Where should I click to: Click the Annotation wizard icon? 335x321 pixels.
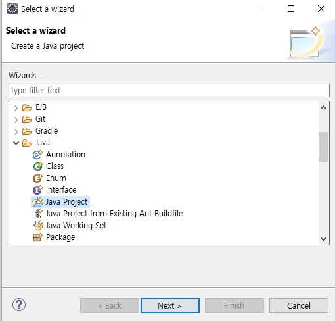[37, 155]
